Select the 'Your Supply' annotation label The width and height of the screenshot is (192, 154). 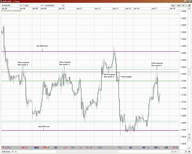click(127, 77)
